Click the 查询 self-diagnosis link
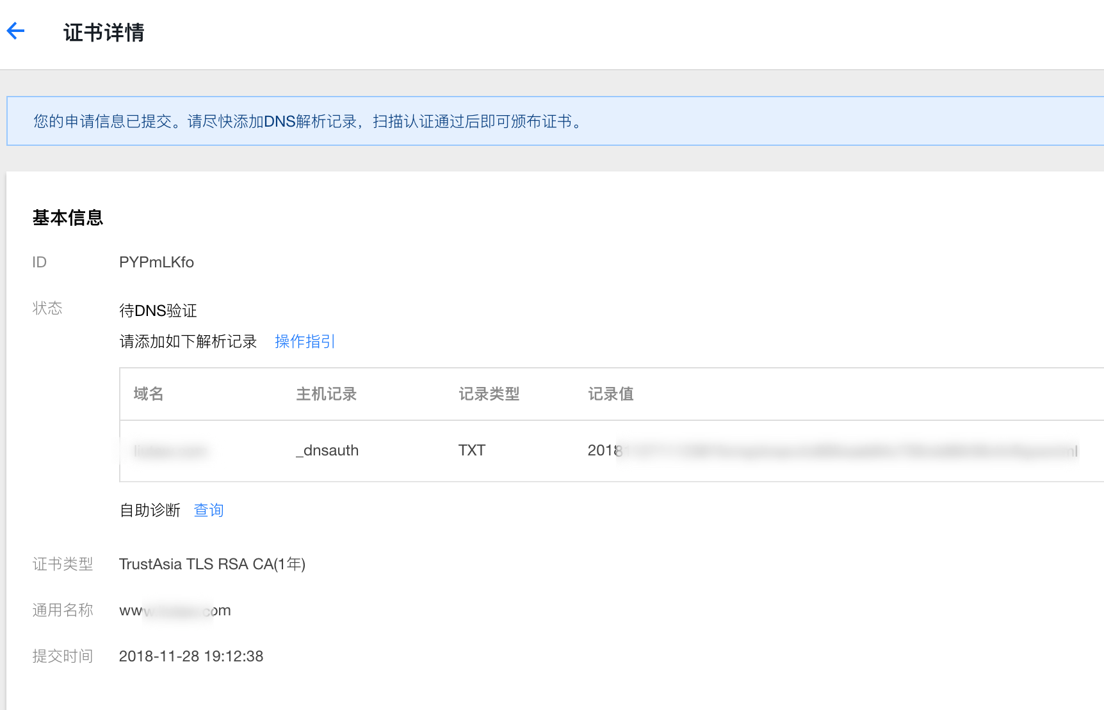The height and width of the screenshot is (710, 1104). pyautogui.click(x=208, y=510)
